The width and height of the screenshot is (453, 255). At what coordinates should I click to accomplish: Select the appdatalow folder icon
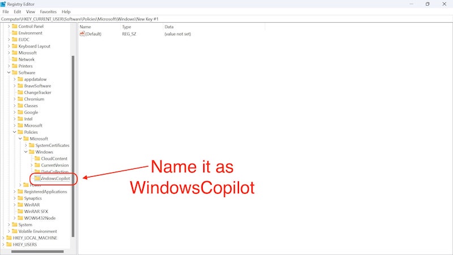tap(20, 79)
